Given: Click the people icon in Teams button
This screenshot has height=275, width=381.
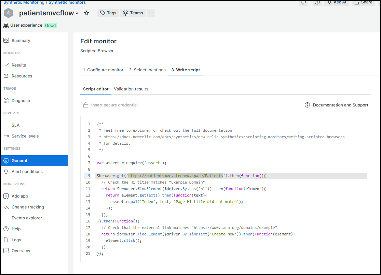Looking at the screenshot, I should [x=125, y=13].
